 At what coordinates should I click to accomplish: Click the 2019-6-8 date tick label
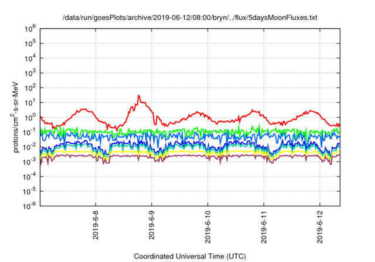click(96, 225)
